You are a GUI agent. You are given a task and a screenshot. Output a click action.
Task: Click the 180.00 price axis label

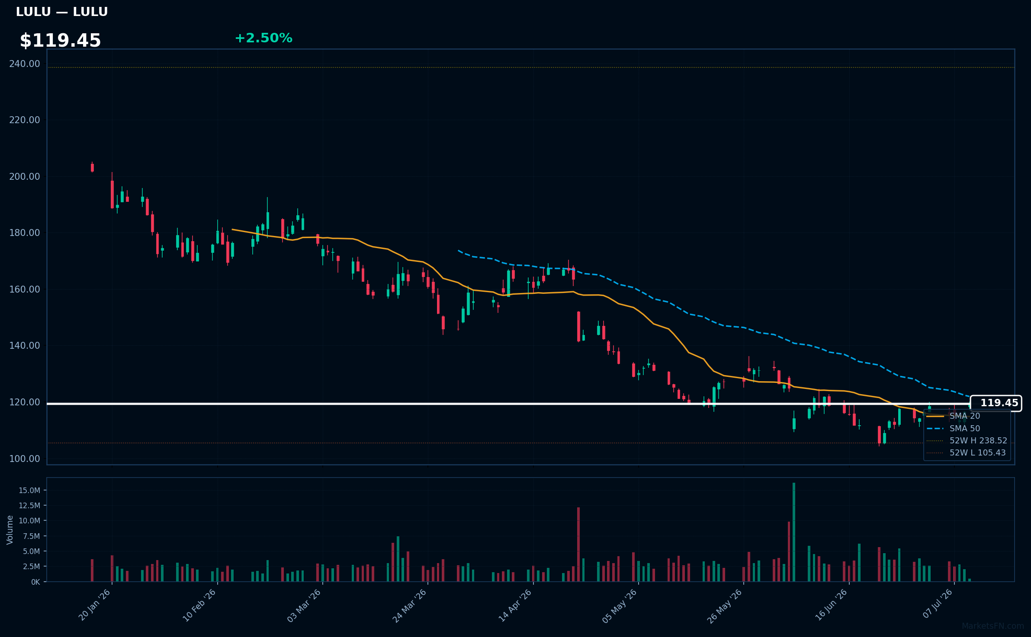click(x=25, y=233)
